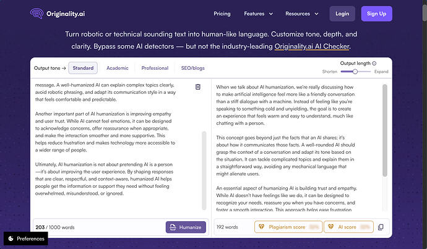Screen dimensions: 427x249
Task: Click the output panel scrollbar
Action: click(384, 130)
